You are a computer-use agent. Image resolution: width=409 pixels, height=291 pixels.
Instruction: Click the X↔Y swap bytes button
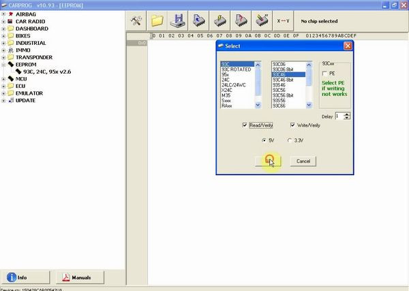click(x=282, y=20)
